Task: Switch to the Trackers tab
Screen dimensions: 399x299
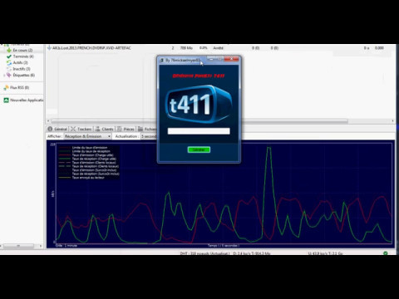Action: pos(81,129)
